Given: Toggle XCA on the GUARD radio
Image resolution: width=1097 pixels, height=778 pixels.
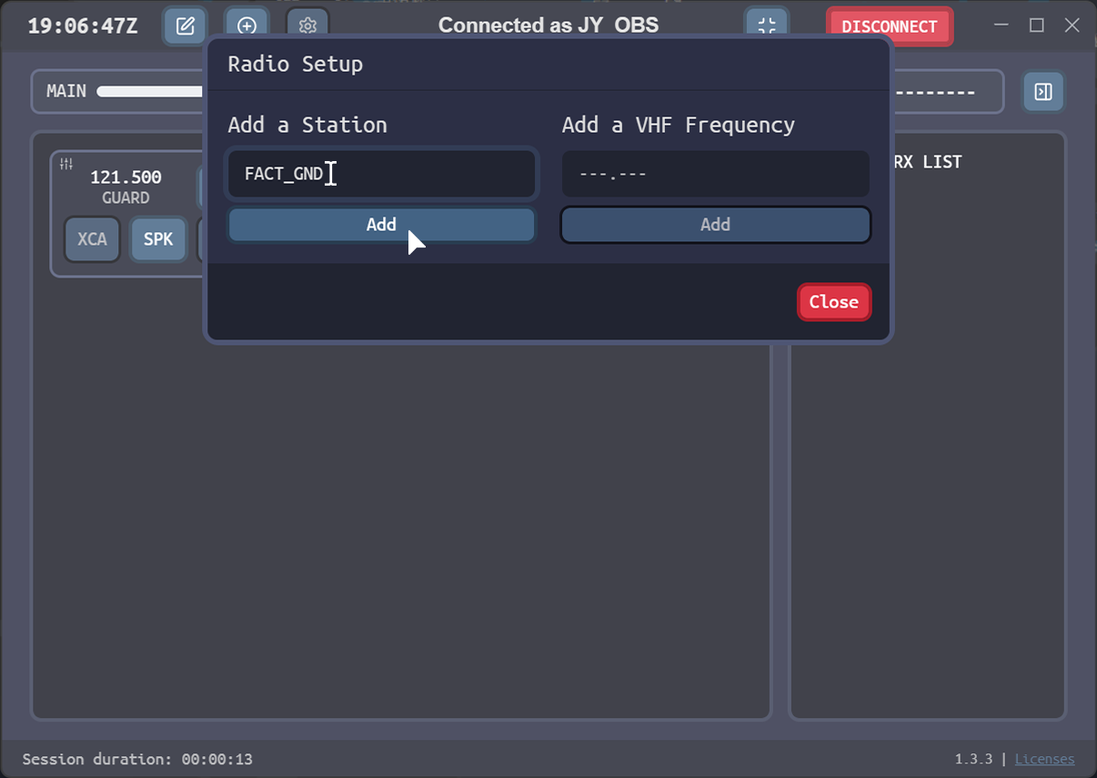Looking at the screenshot, I should click(92, 239).
